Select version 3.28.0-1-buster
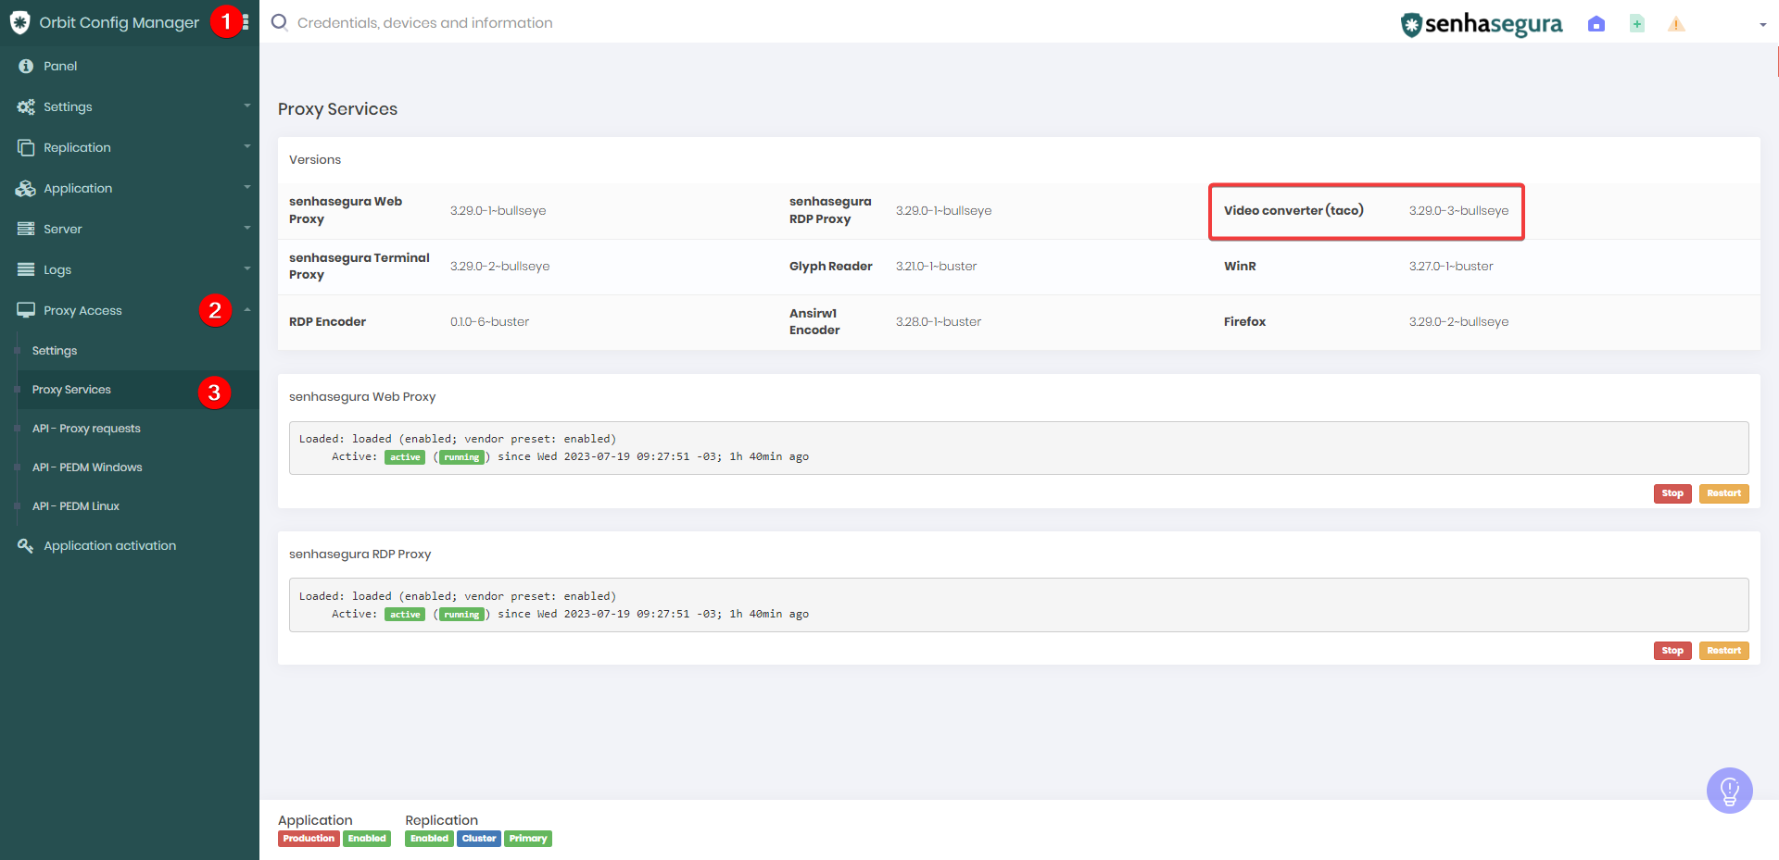This screenshot has height=860, width=1779. click(939, 322)
